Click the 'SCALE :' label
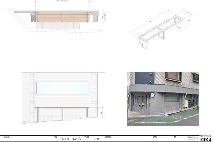Screen dimensions: 214x142 pyautogui.click(x=87, y=137)
